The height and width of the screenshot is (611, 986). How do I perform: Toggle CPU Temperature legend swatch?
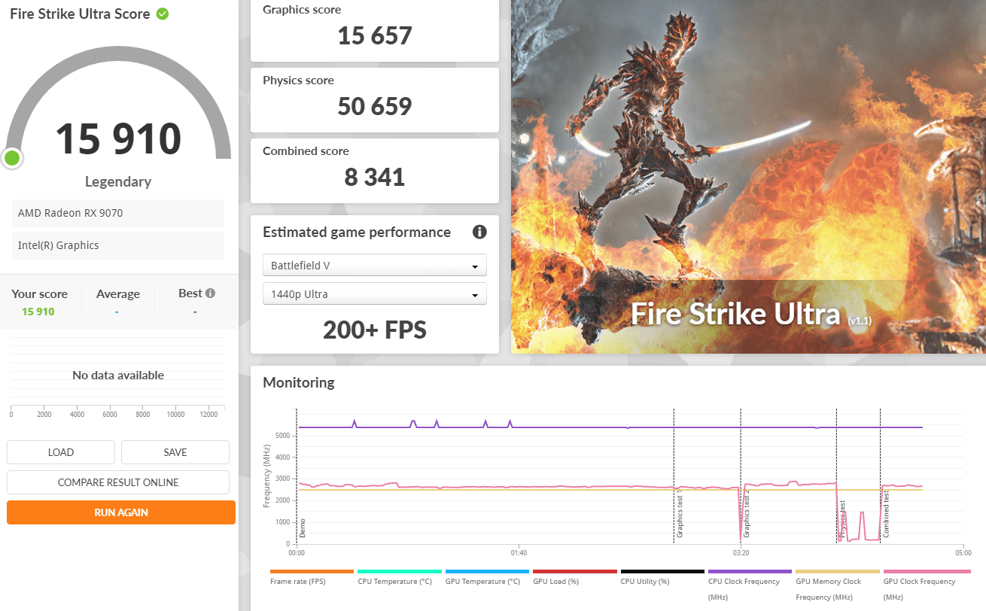[400, 572]
